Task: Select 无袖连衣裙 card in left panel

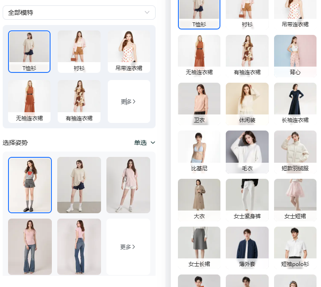Action: [29, 101]
